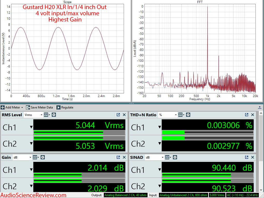
Task: Click the Instantaneous Level (V) axis label
Action: [x=3, y=49]
